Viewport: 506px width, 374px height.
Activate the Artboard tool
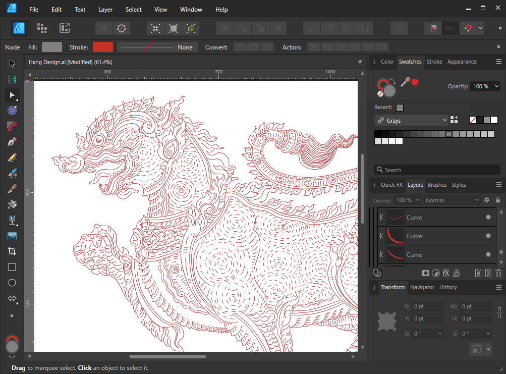click(12, 79)
